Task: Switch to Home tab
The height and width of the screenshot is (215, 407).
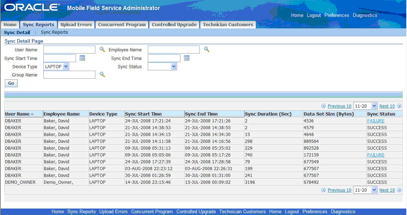Action: (10, 25)
